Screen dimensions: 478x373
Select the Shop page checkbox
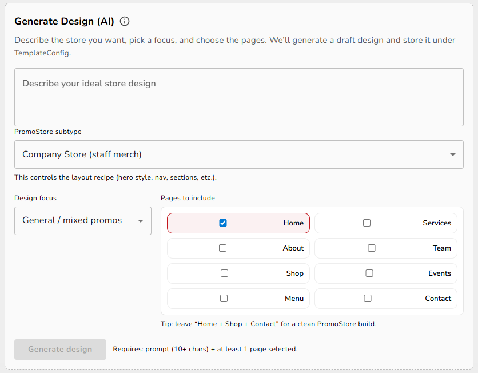coord(224,273)
